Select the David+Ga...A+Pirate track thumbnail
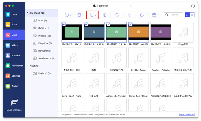This screenshot has width=201, height=121. tap(72, 83)
